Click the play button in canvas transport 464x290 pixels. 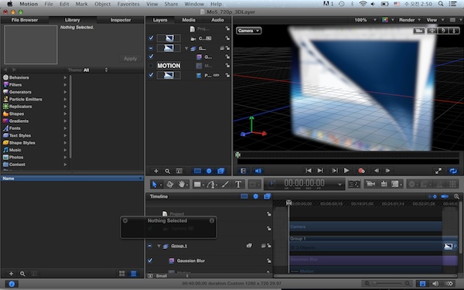coord(346,170)
